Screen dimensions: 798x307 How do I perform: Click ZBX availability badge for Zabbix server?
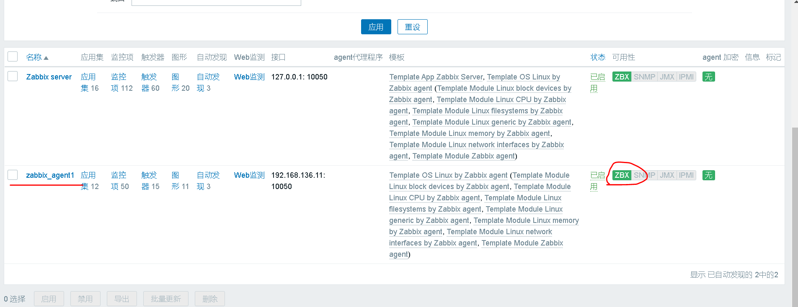point(622,77)
